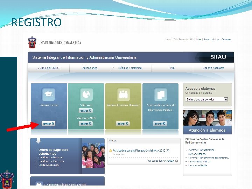The image size is (252, 189).
Task: Open Oferta Académica link
Action: pos(49,165)
